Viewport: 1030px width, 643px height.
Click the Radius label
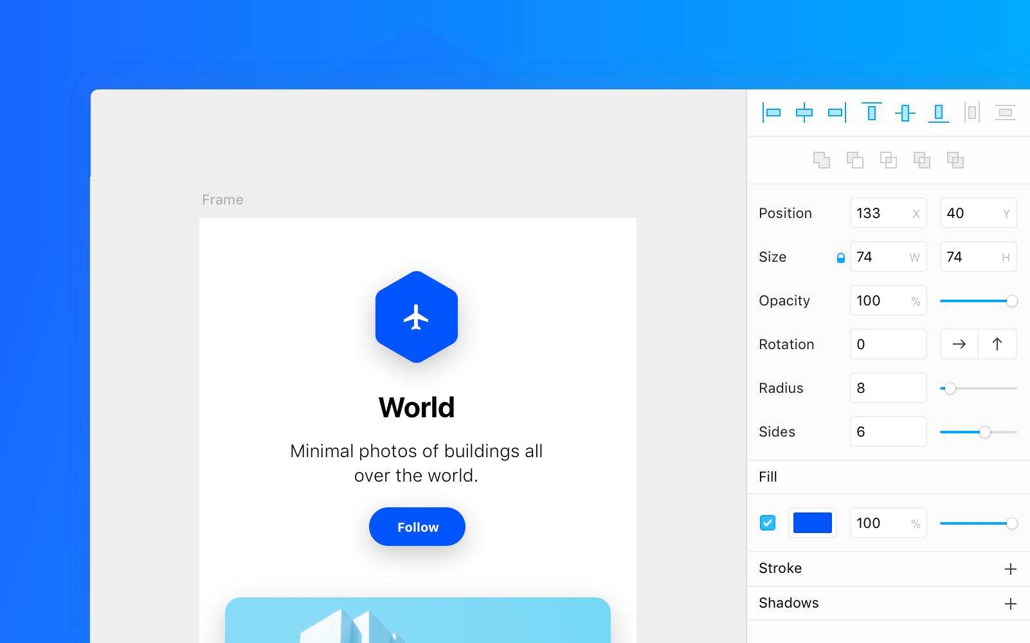pyautogui.click(x=781, y=388)
